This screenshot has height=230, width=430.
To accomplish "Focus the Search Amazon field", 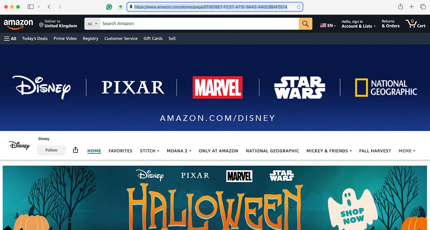I will (199, 24).
